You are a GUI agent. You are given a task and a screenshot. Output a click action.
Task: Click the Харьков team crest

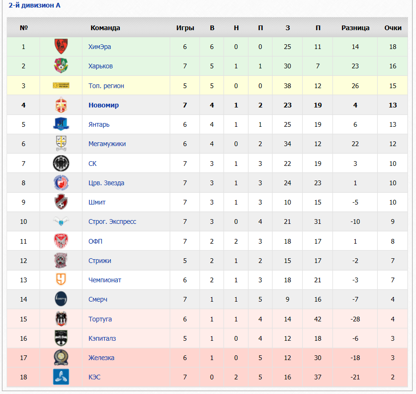point(61,66)
